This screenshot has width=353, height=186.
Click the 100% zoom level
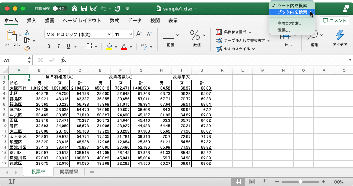pyautogui.click(x=338, y=182)
